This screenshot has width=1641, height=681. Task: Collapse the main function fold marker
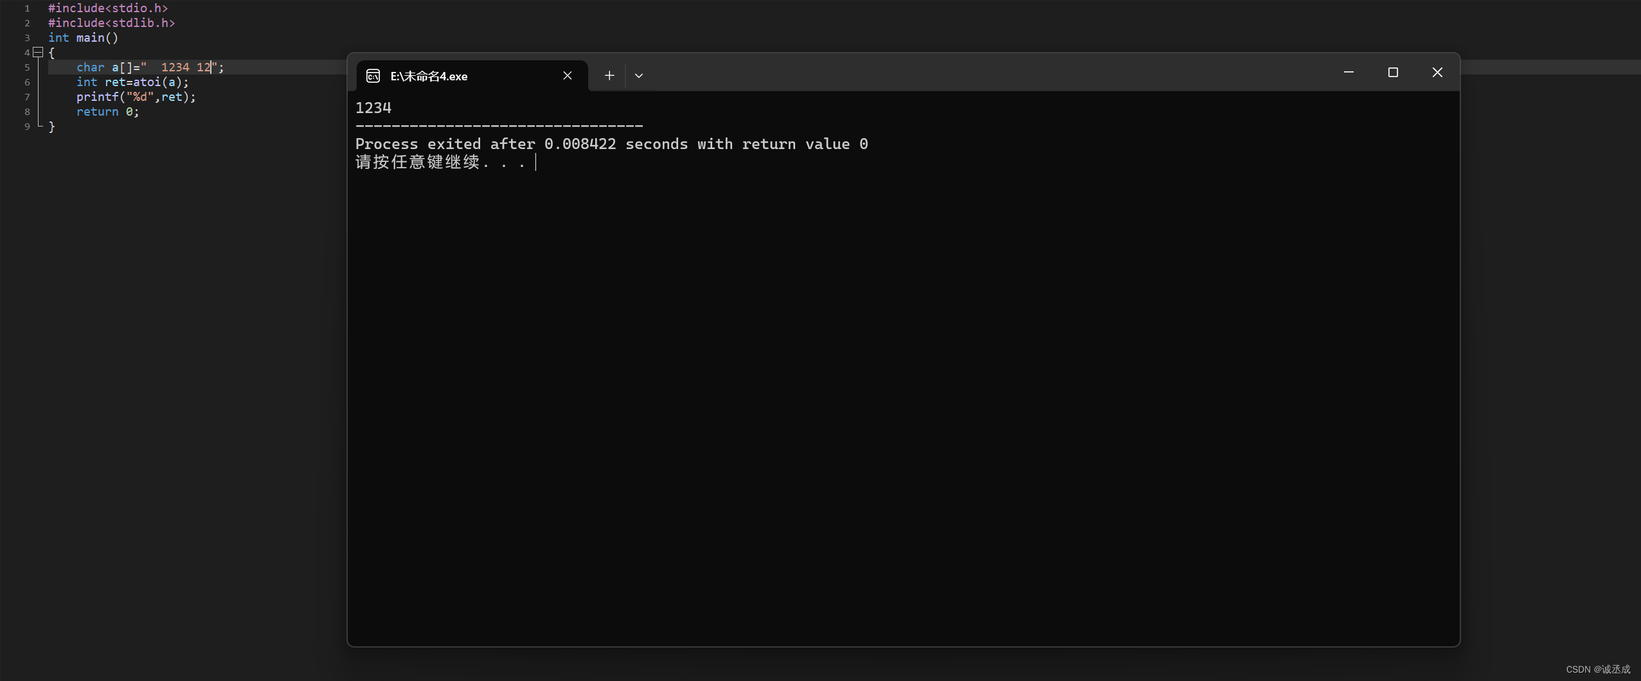click(x=38, y=53)
